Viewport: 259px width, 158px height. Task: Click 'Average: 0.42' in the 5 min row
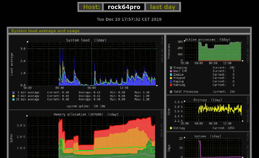(x=89, y=96)
